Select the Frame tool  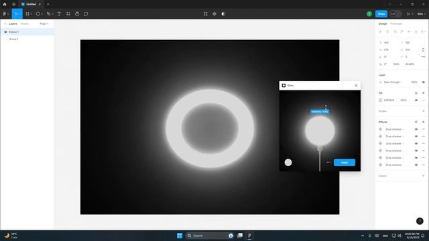(27, 14)
